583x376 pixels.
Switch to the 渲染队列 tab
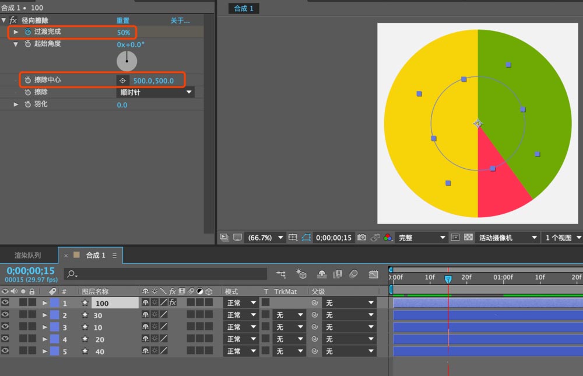pyautogui.click(x=28, y=255)
